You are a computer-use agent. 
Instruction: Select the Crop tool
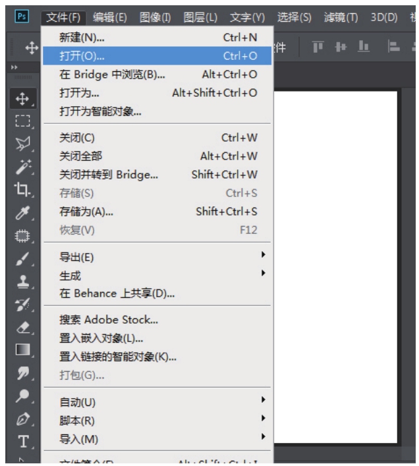point(23,189)
